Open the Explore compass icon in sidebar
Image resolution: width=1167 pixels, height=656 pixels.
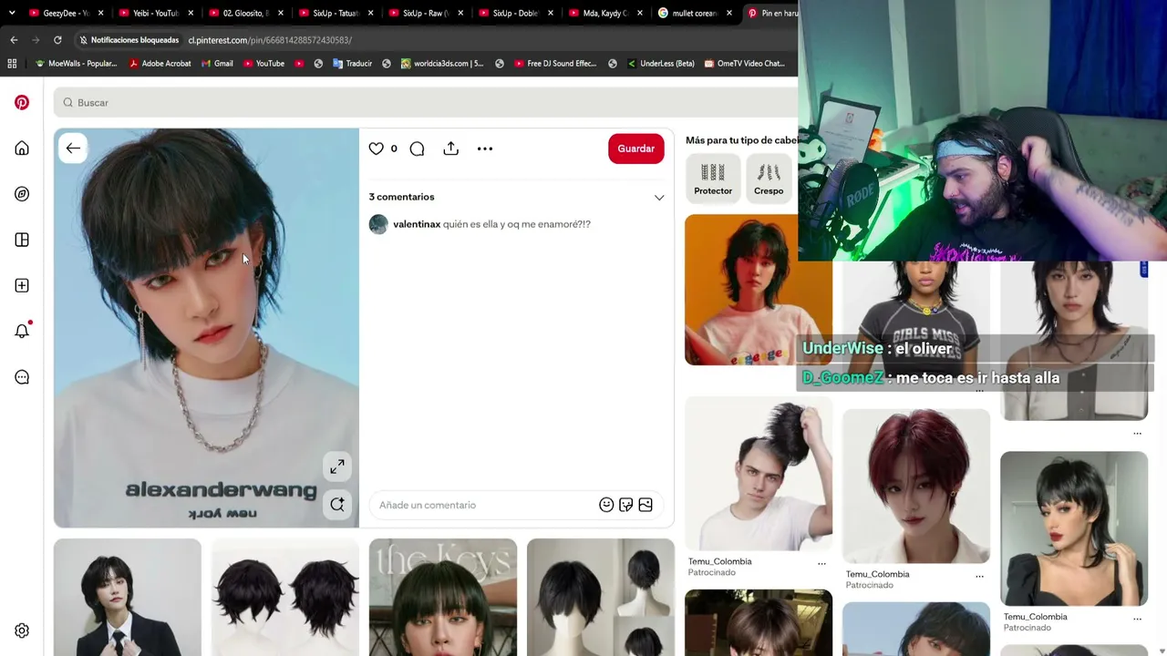[x=22, y=194]
